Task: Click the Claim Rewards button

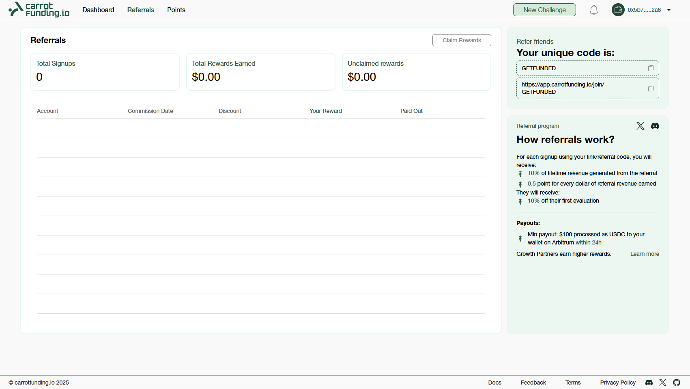Action: 462,40
